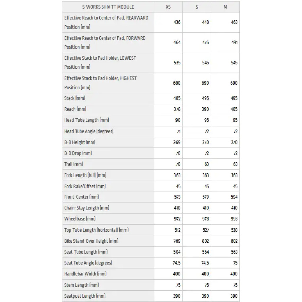302x302 pixels.
Task: Click the Effective Stack HIGHEST Position label
Action: click(100, 83)
